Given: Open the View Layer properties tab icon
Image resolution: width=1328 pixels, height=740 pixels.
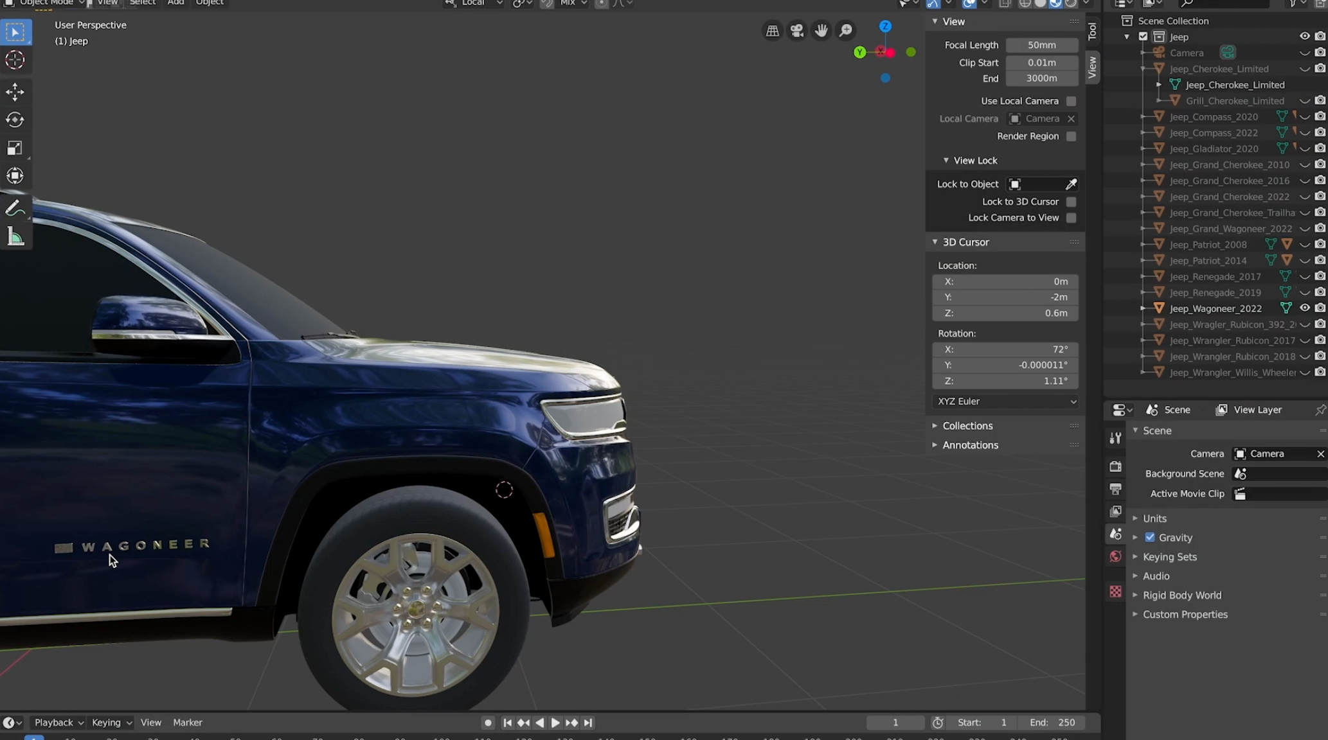Looking at the screenshot, I should tap(1115, 511).
